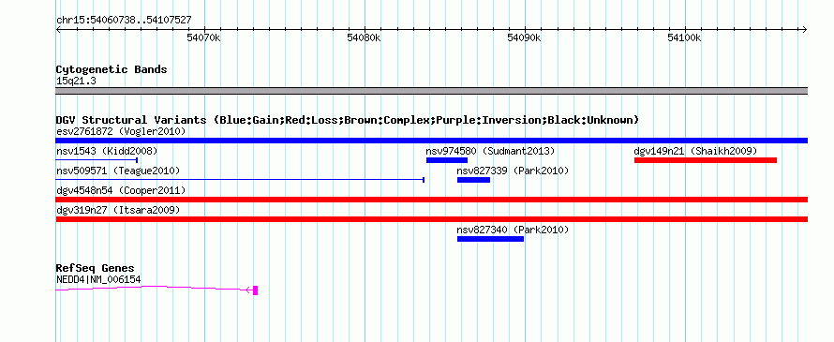Click the nsv827339 (Park2010) label
The height and width of the screenshot is (342, 834).
pyautogui.click(x=513, y=171)
